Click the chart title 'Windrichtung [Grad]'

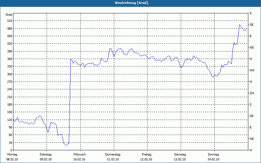coord(131,3)
